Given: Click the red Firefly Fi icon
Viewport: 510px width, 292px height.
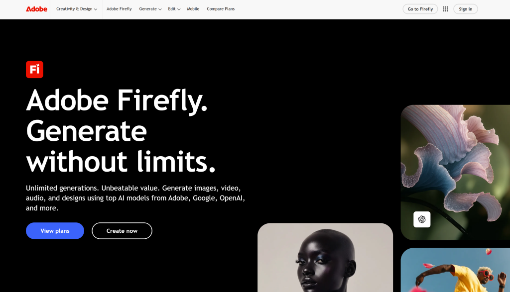Looking at the screenshot, I should (34, 70).
